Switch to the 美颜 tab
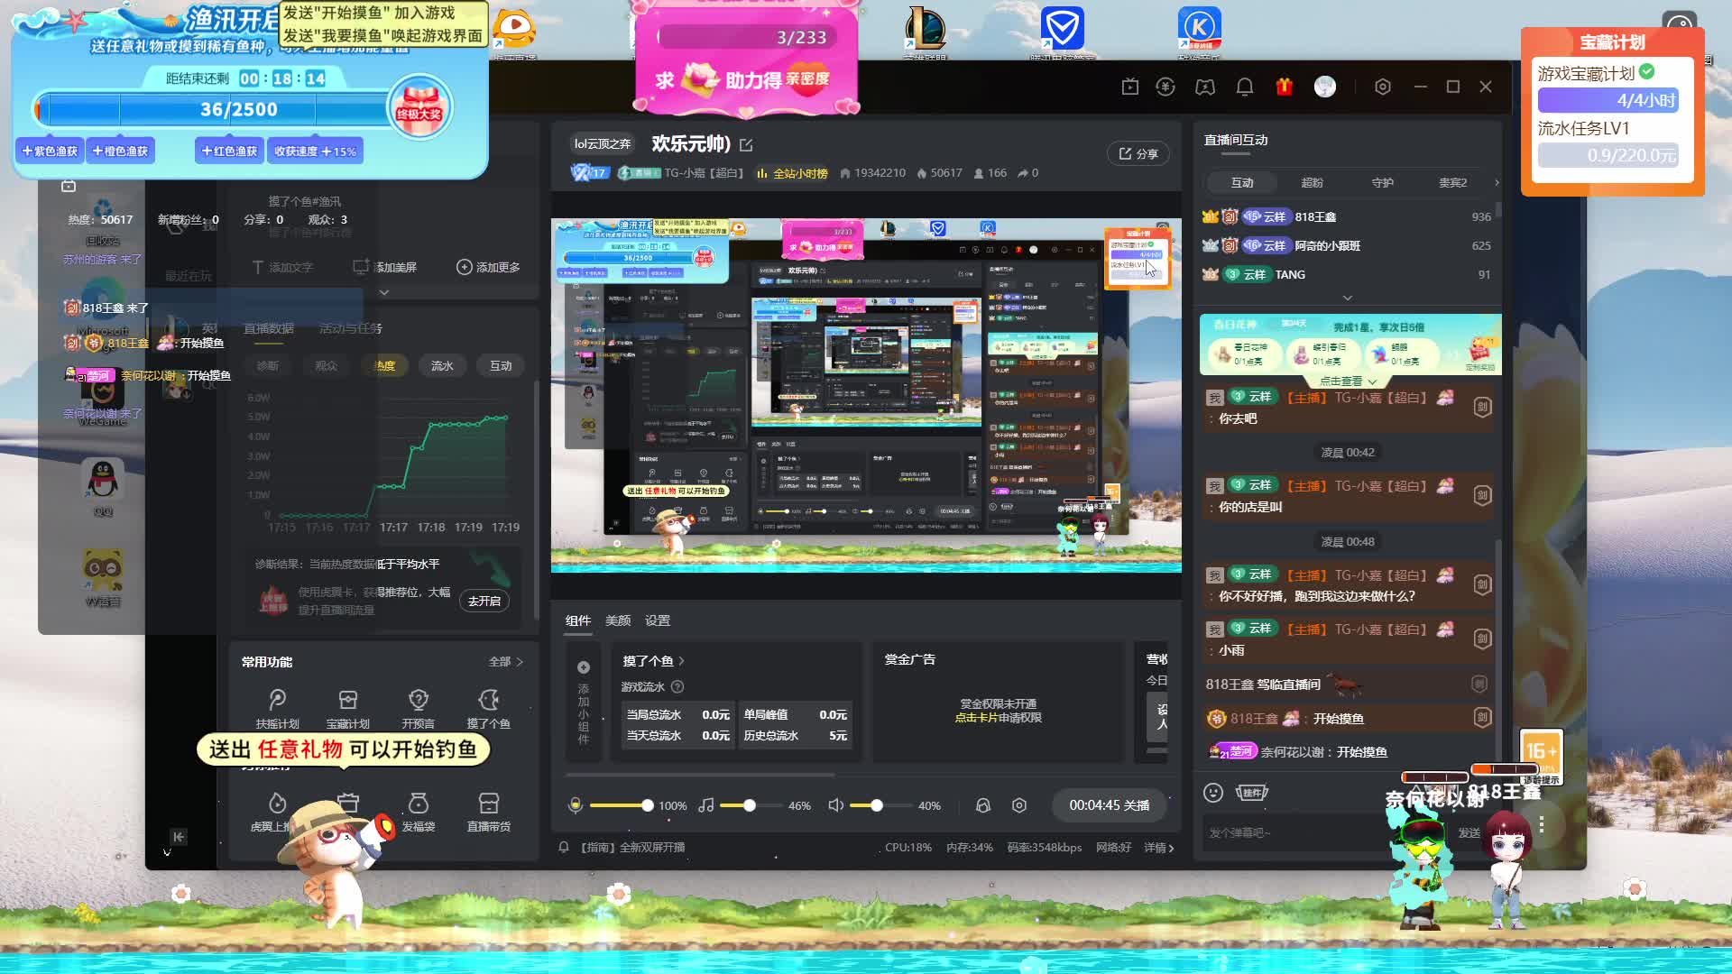 [618, 620]
